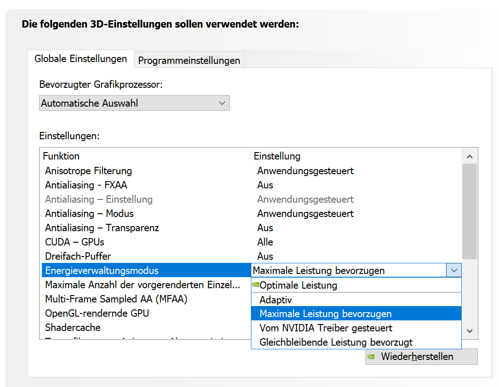Choose Adaptiv power mode option
Image resolution: width=499 pixels, height=387 pixels.
tap(356, 300)
